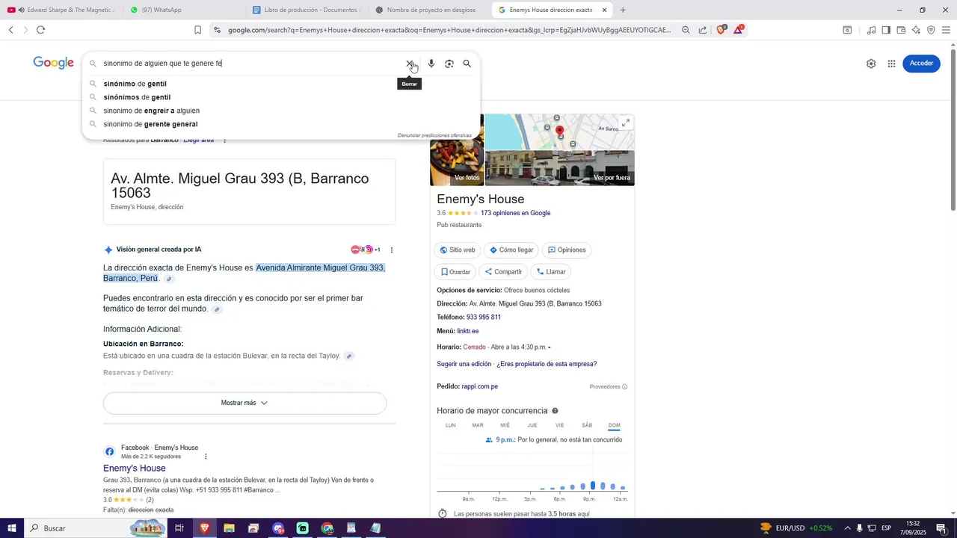This screenshot has width=957, height=538.
Task: Select DOM day in busy hours chart
Action: tap(614, 426)
